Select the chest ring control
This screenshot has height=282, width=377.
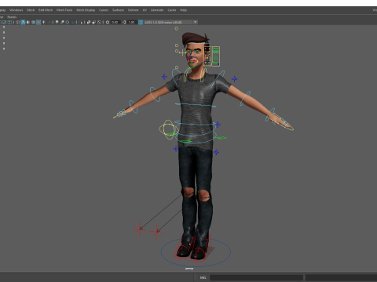click(196, 105)
